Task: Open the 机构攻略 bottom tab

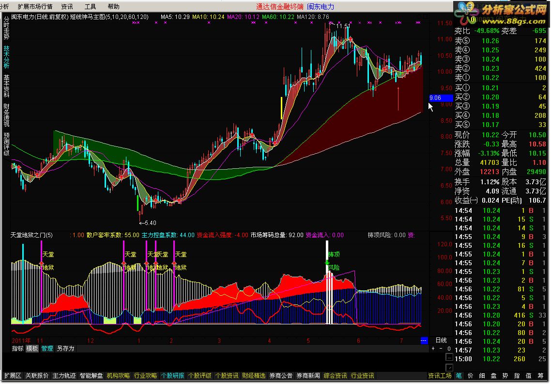Action: pyautogui.click(x=118, y=376)
